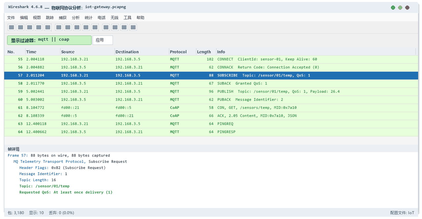Screen dimensions: 422x219
Task: Click the very last toolbar icon
Action: pyautogui.click(x=133, y=27)
